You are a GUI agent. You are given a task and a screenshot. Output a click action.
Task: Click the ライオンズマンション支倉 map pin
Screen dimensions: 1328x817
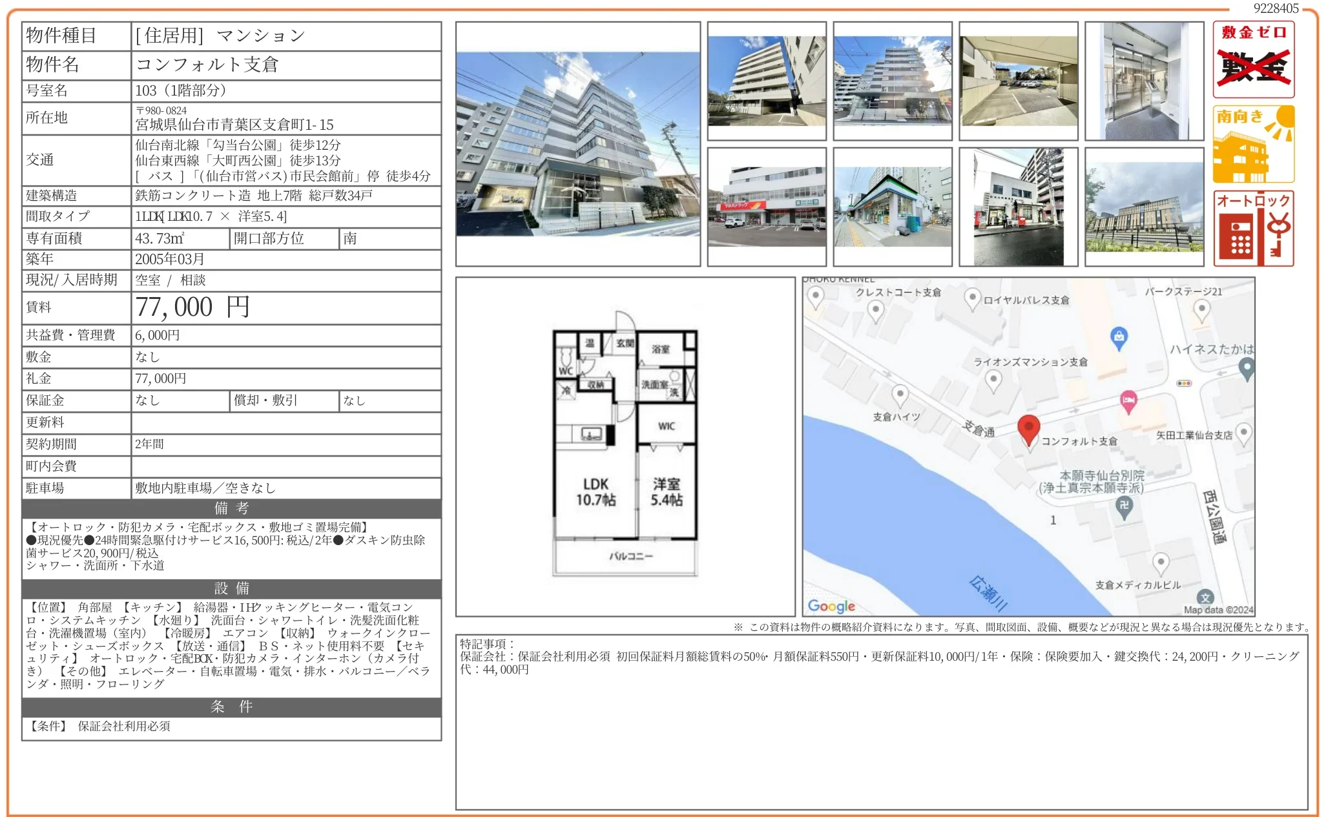tap(993, 379)
